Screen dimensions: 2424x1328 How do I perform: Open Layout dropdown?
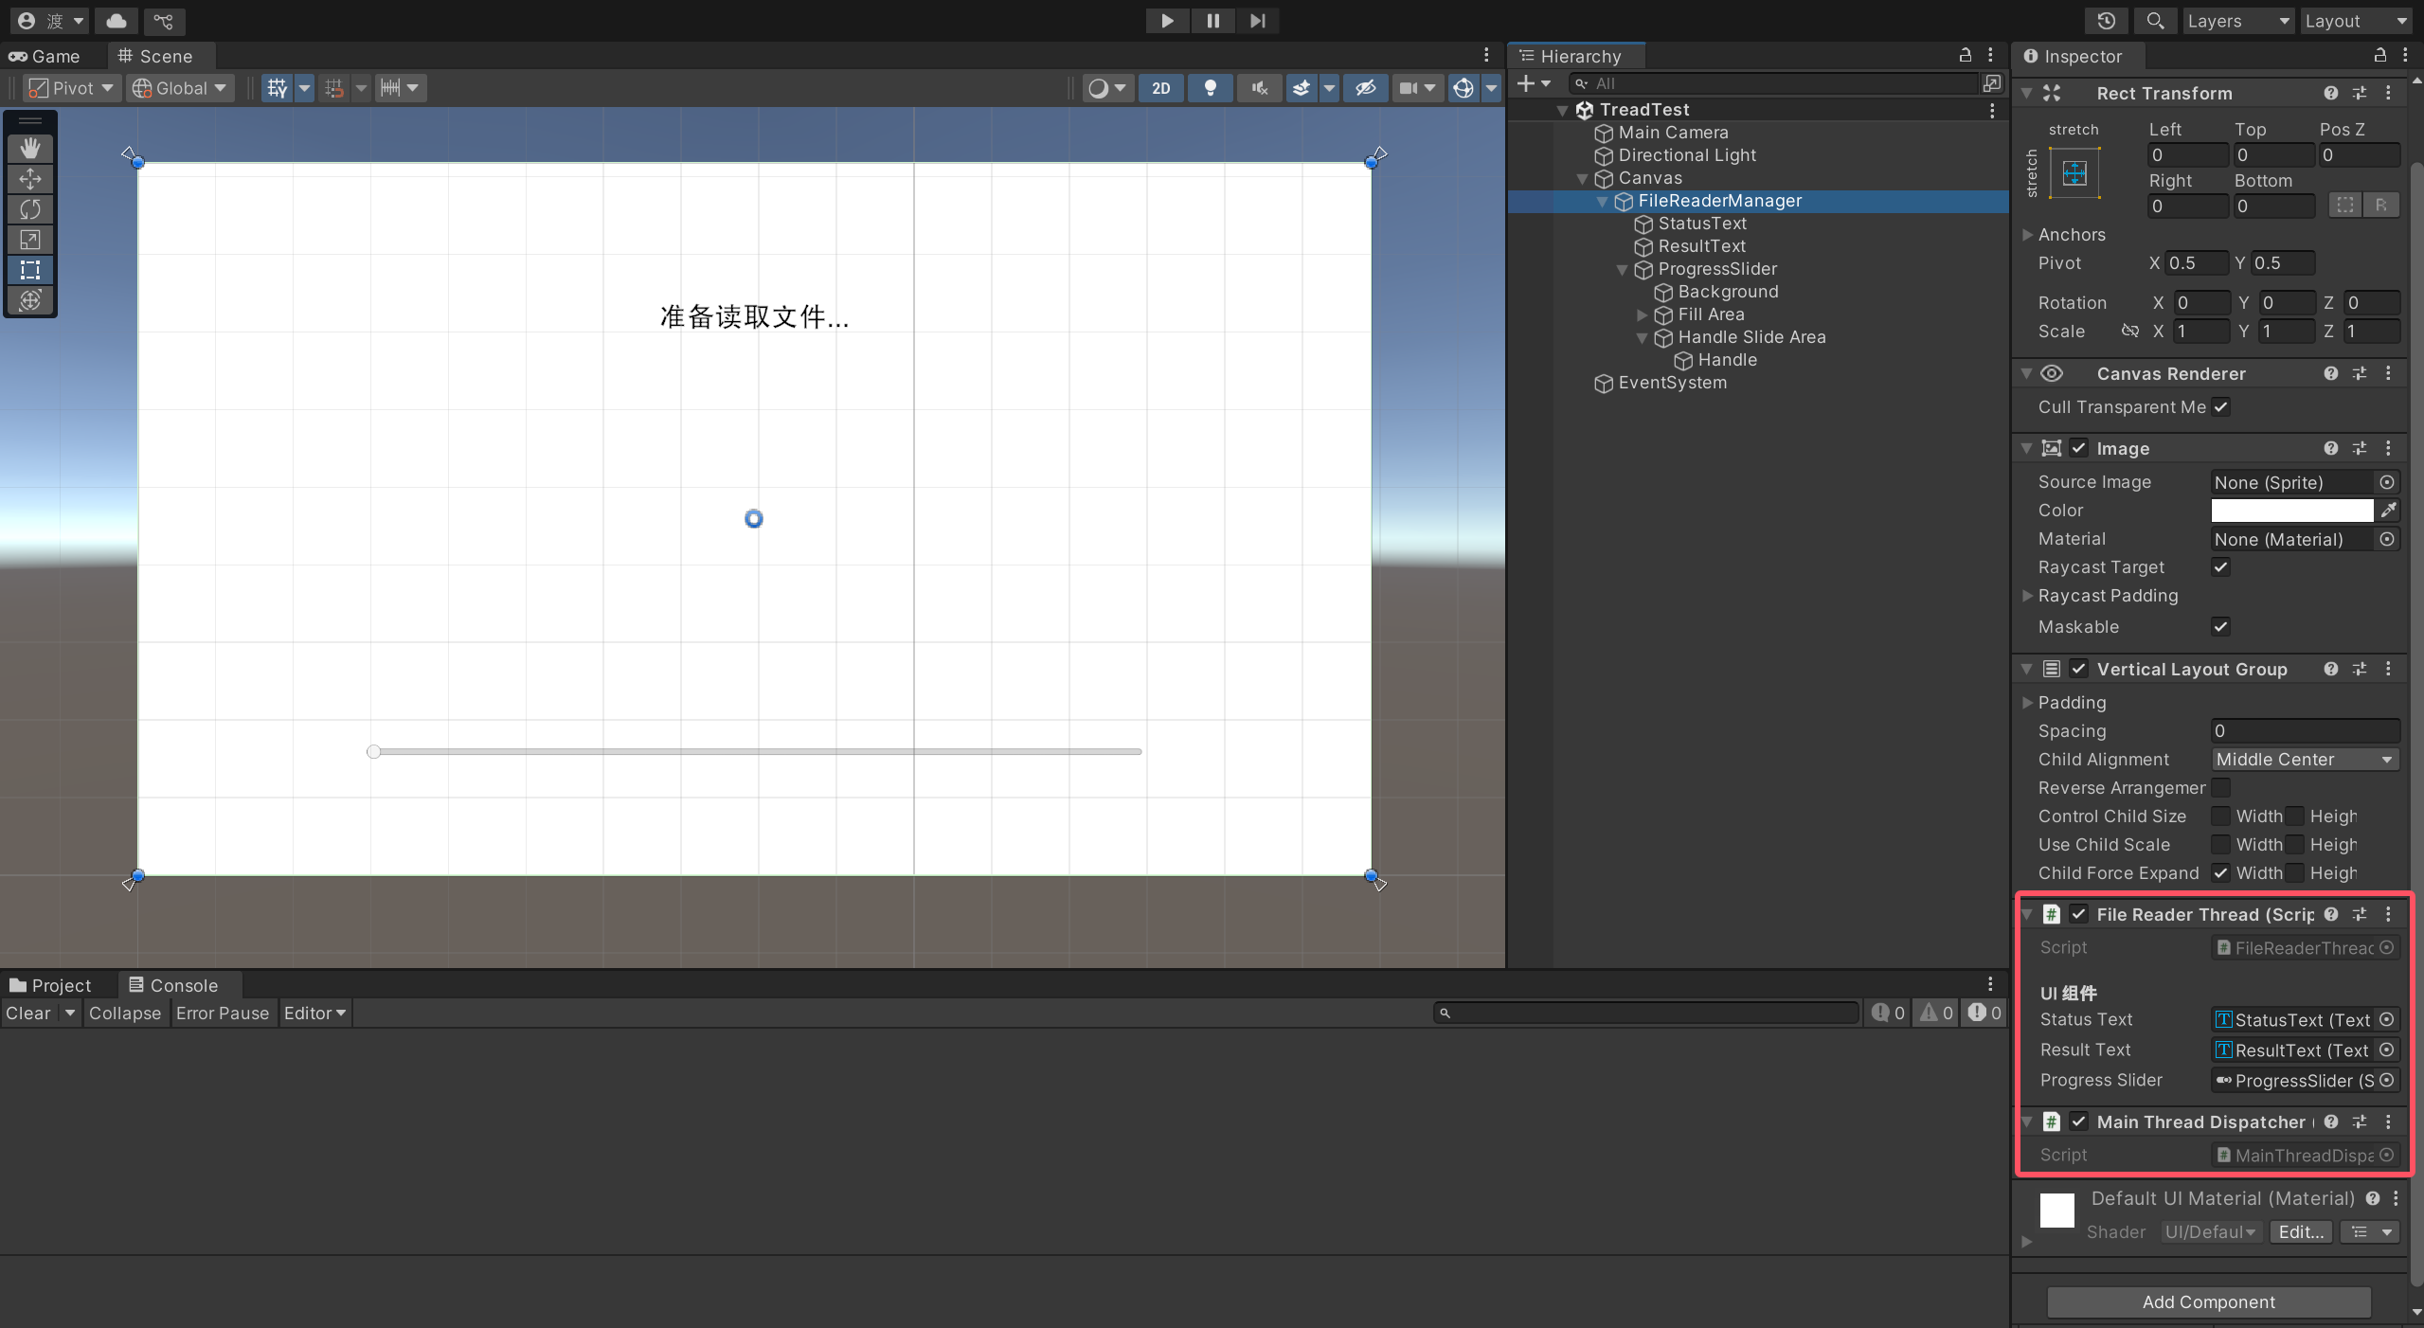coord(2355,21)
